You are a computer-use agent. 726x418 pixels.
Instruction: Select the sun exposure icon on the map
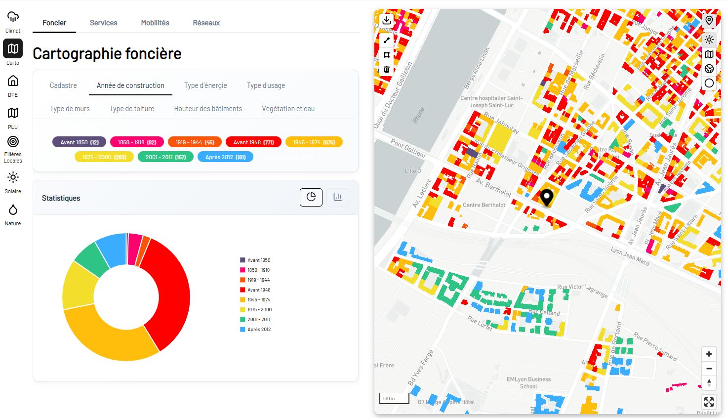(709, 40)
